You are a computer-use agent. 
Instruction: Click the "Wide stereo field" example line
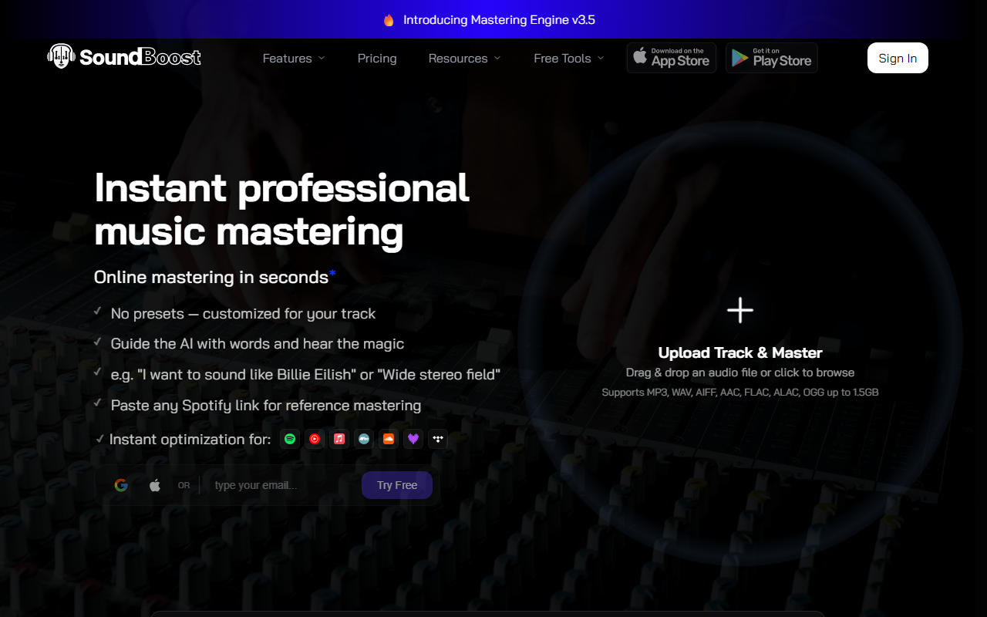click(x=305, y=375)
